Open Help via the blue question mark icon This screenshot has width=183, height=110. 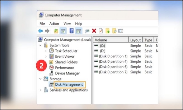tap(72, 31)
